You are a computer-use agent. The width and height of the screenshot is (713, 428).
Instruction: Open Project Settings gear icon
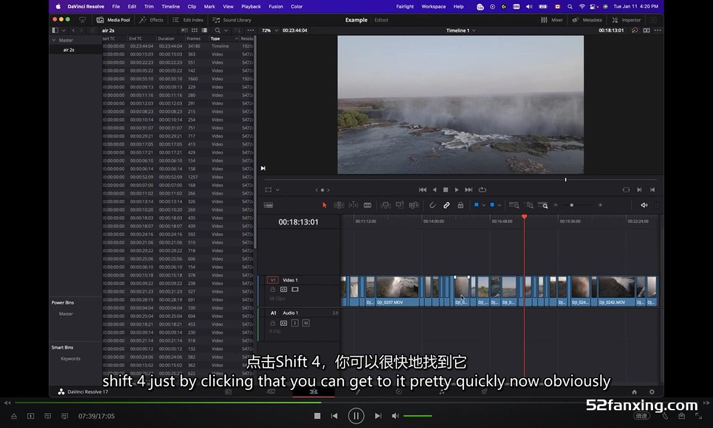tap(652, 392)
